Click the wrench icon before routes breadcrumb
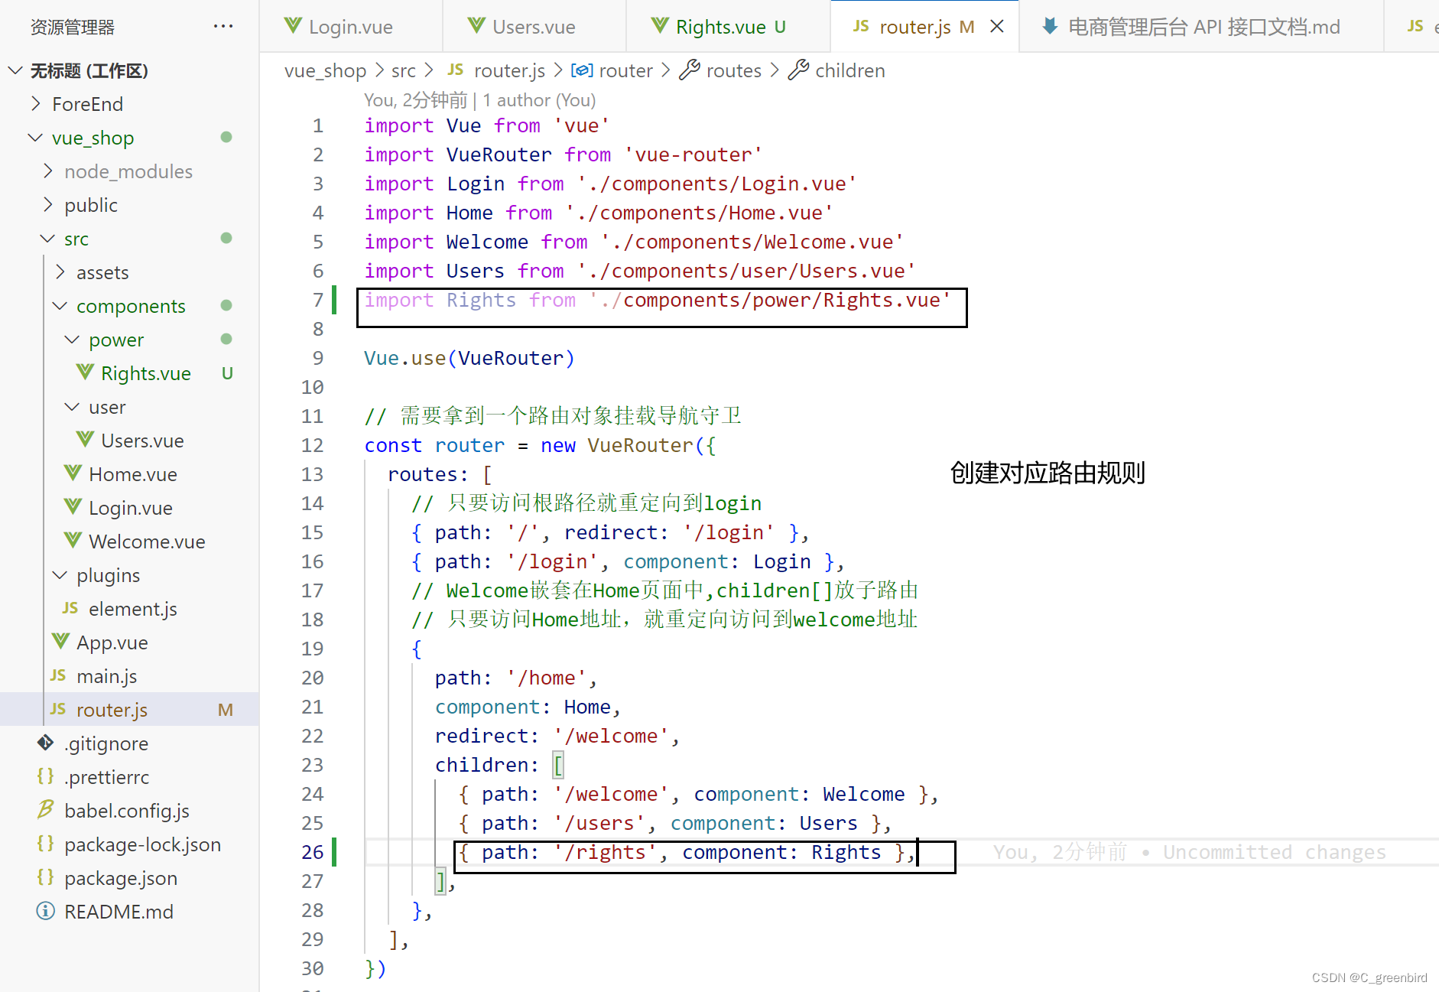 (x=690, y=70)
